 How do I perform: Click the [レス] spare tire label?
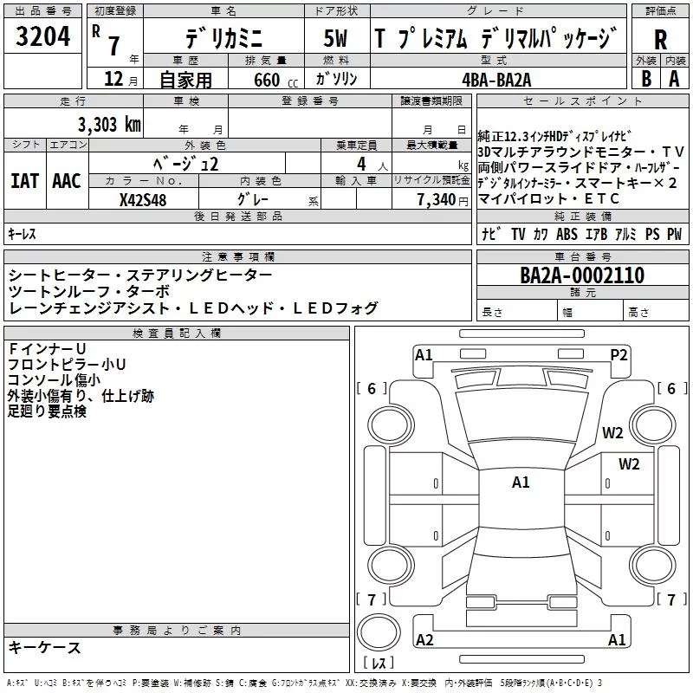coord(379,663)
